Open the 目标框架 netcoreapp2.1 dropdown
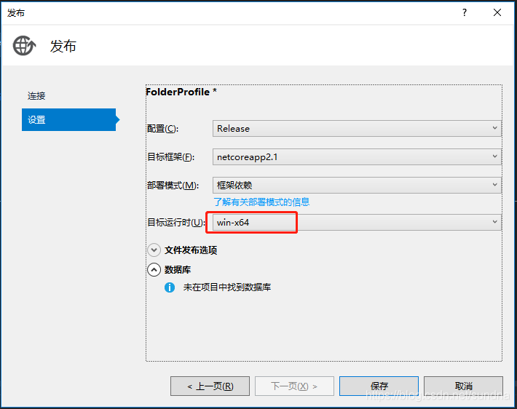Image resolution: width=517 pixels, height=409 pixels. (357, 156)
